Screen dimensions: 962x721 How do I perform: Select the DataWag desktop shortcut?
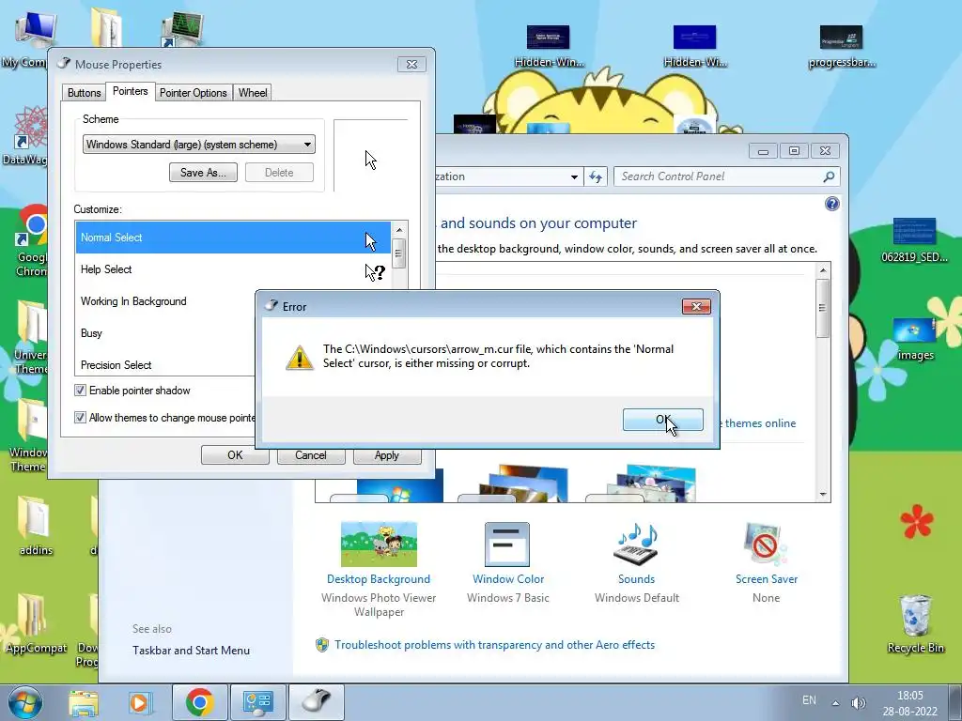click(24, 136)
